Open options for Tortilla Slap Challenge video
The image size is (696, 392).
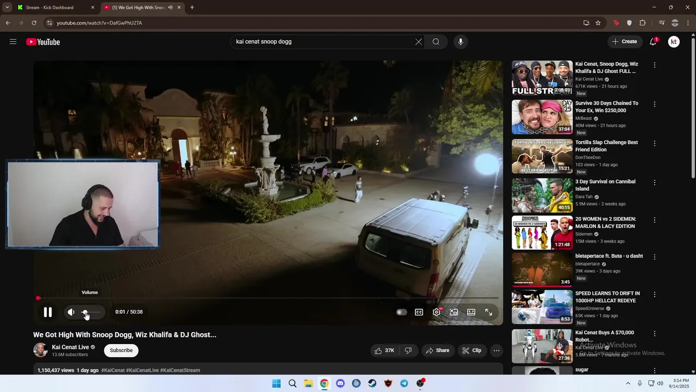pyautogui.click(x=655, y=143)
